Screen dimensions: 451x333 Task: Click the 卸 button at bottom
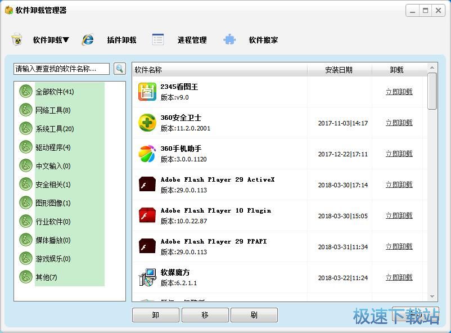coord(156,315)
